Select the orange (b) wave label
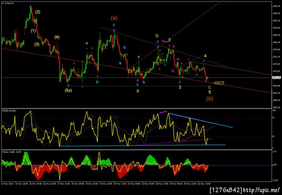This screenshot has height=195, width=282. click(x=210, y=99)
